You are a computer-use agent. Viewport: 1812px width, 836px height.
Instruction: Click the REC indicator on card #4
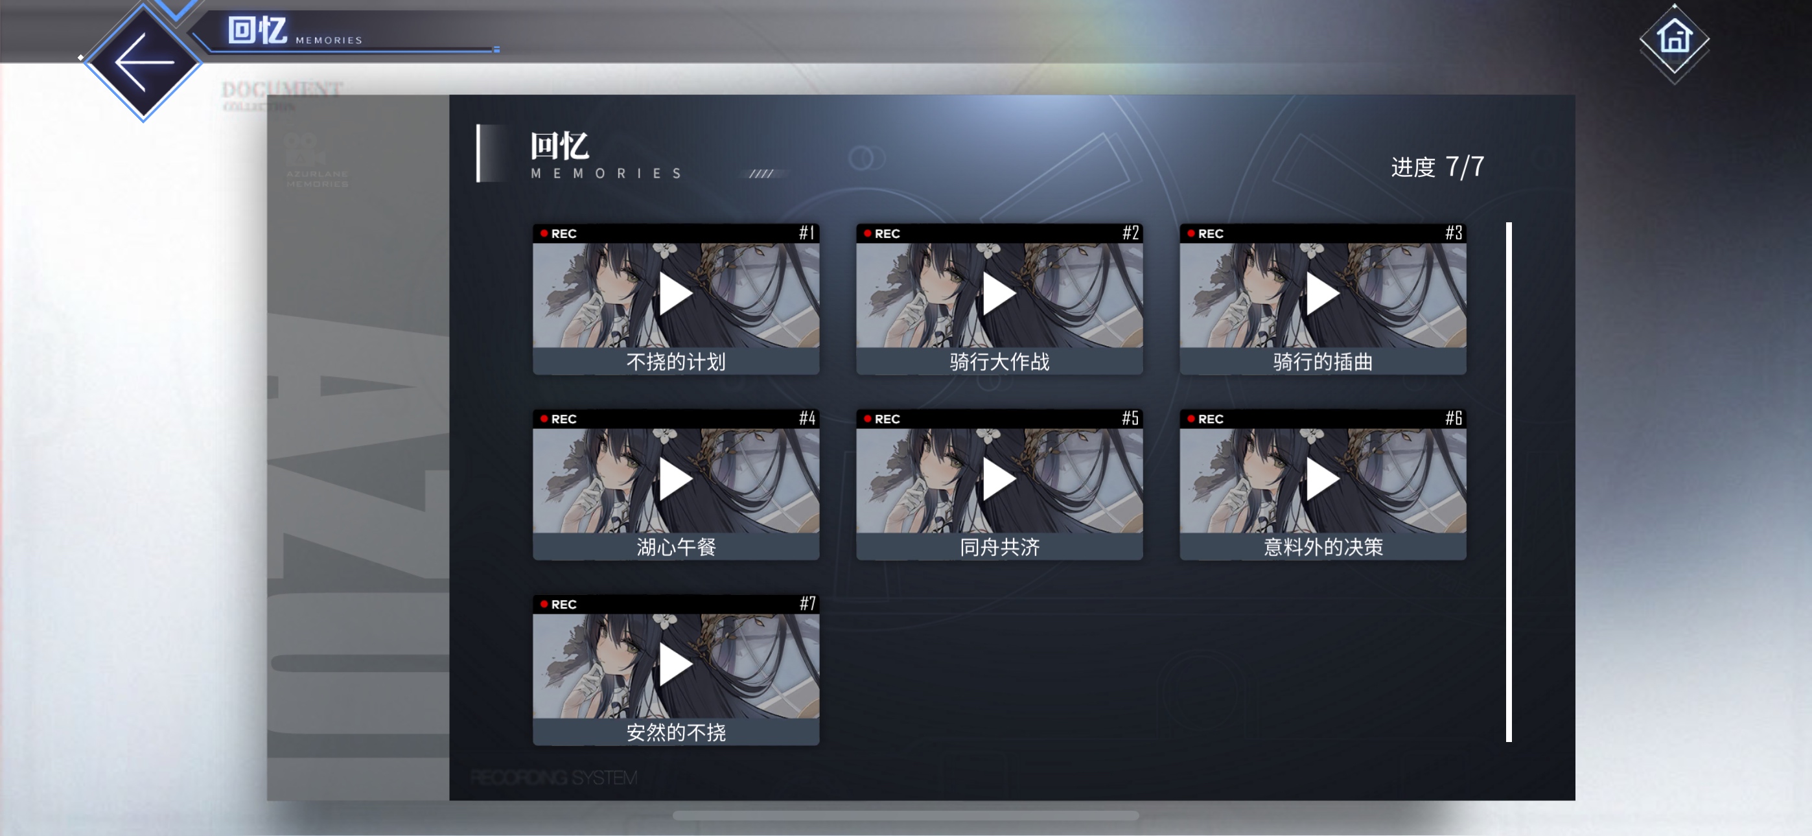click(559, 419)
